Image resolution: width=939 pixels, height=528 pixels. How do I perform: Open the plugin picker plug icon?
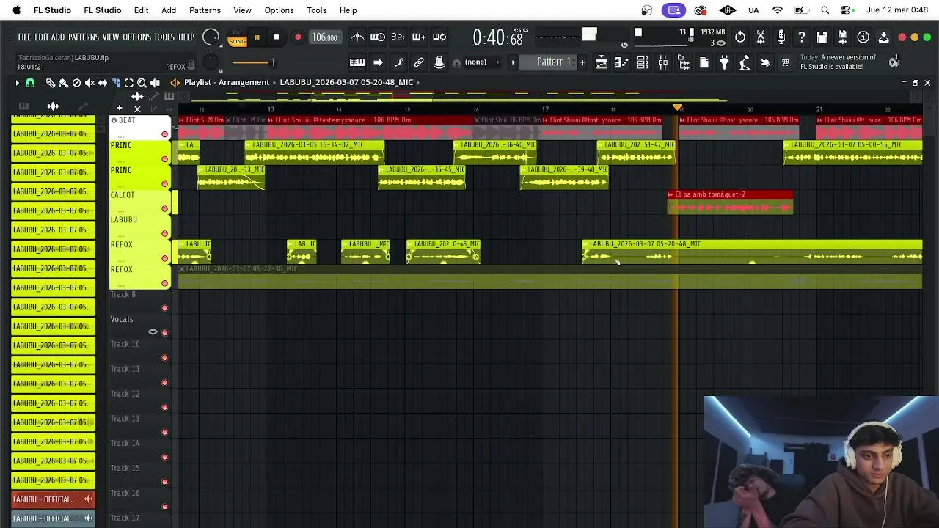(x=724, y=62)
